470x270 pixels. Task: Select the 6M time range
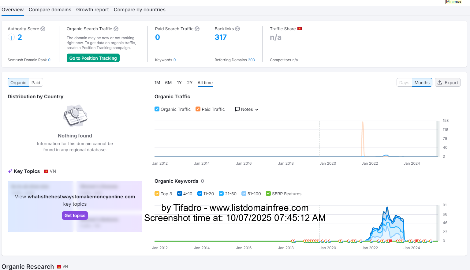pos(168,83)
